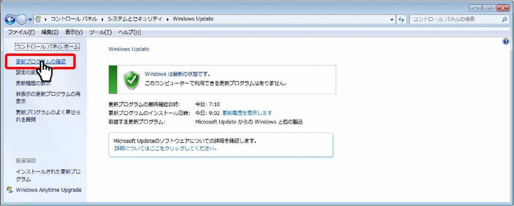Select Windows Update breadcrumb segment
Screen dimensions: 514x206
193,19
